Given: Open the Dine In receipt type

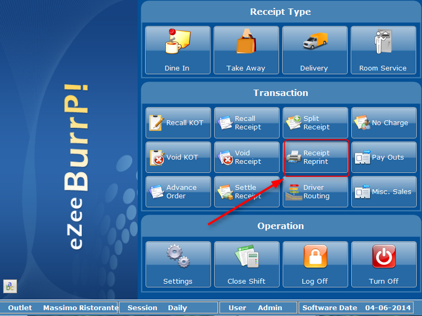Looking at the screenshot, I should tap(178, 50).
